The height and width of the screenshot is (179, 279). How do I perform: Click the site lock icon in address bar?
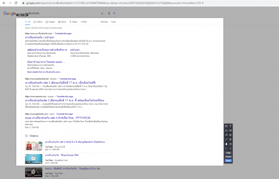click(23, 3)
